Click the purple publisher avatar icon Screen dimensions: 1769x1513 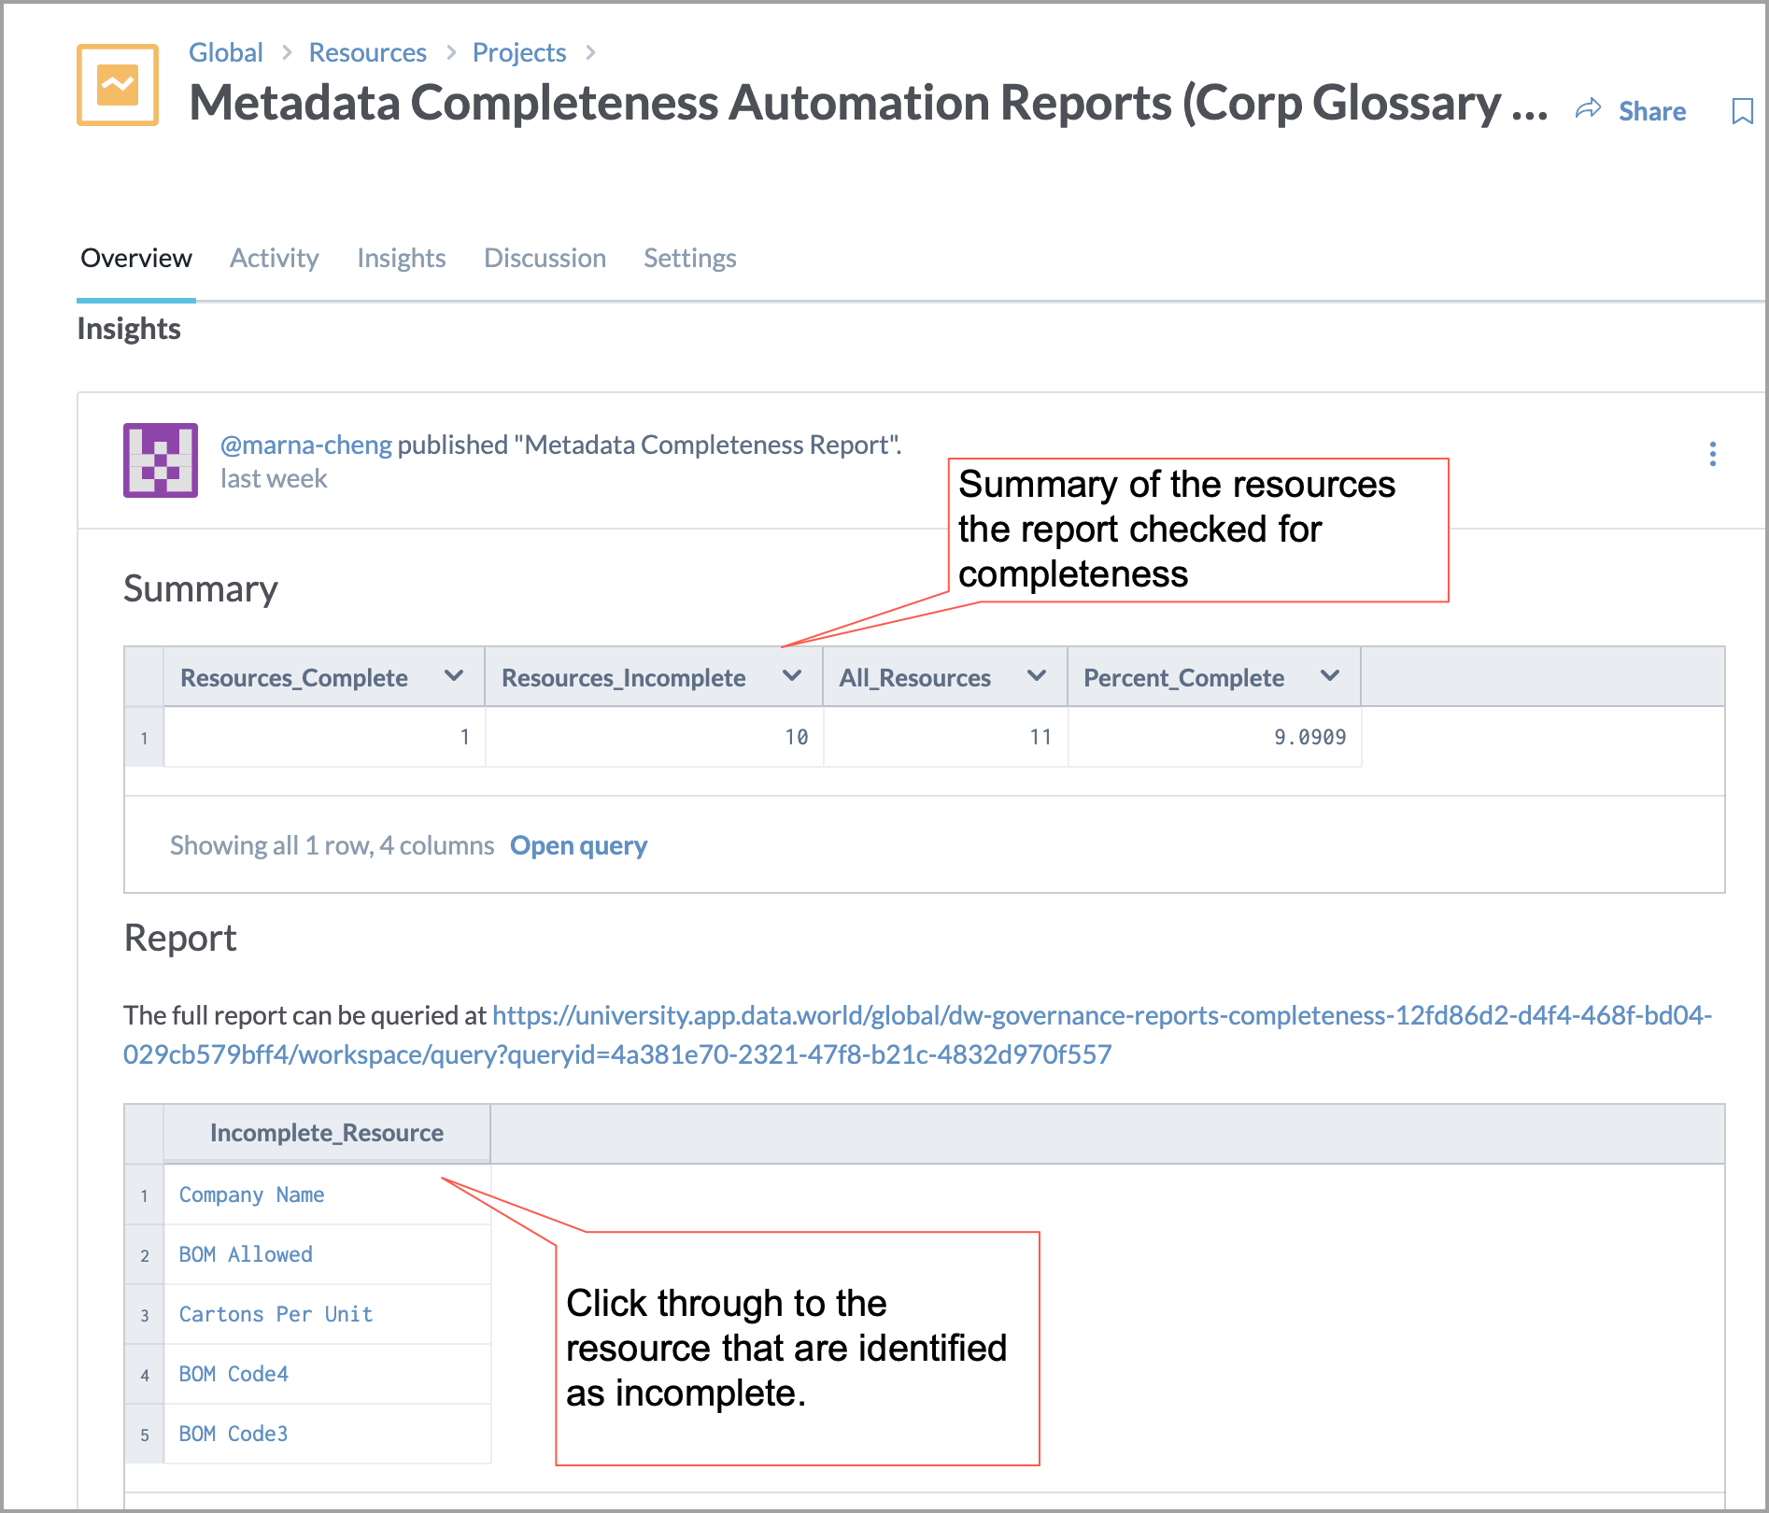[159, 460]
